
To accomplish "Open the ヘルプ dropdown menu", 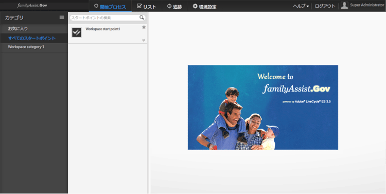I will click(301, 6).
